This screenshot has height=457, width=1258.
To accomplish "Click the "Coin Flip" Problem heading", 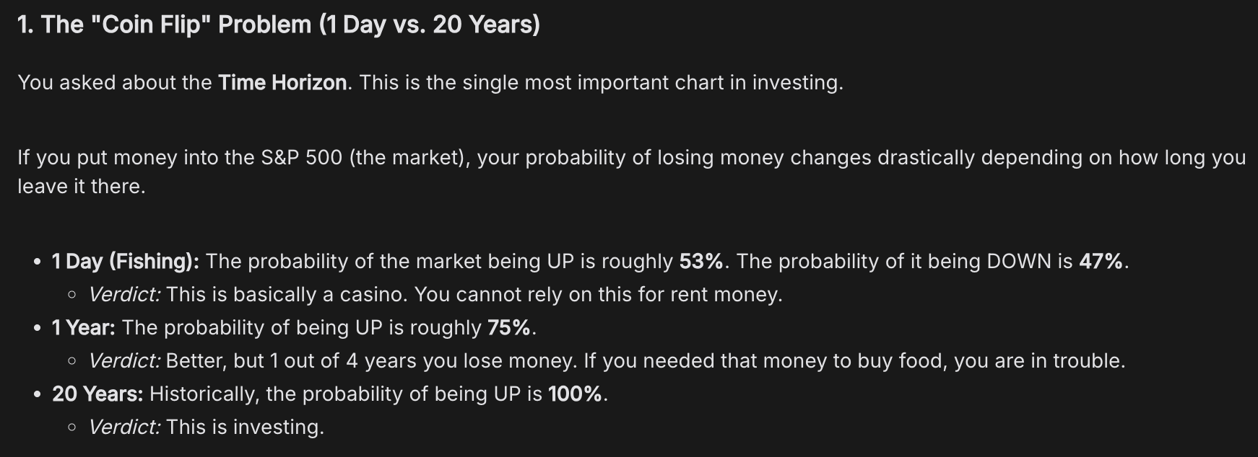I will [x=278, y=25].
